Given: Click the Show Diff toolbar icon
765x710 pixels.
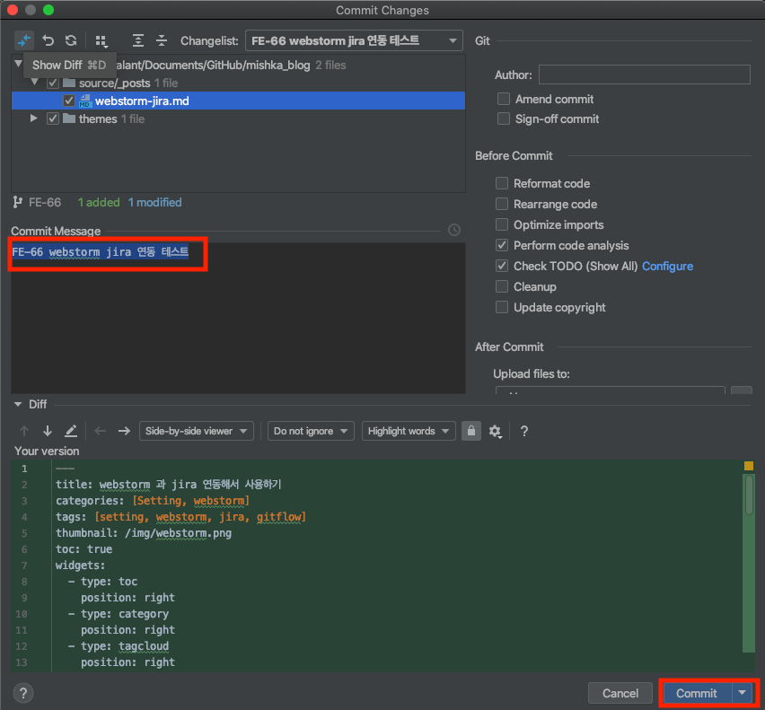Looking at the screenshot, I should (24, 40).
